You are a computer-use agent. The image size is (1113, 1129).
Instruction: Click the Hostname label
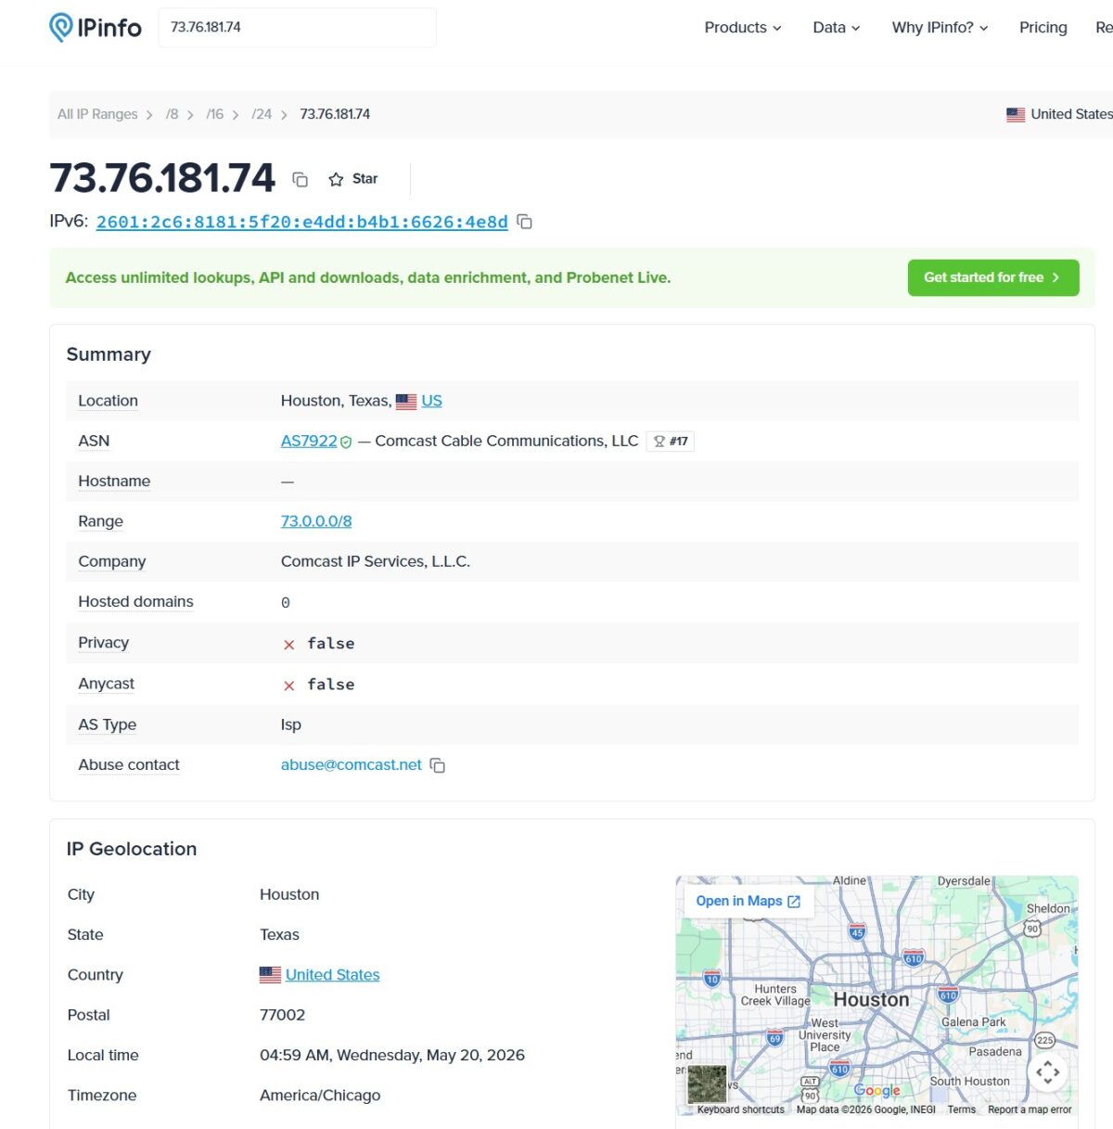(x=114, y=481)
